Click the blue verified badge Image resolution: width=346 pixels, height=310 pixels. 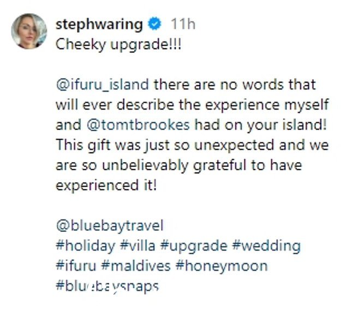154,23
